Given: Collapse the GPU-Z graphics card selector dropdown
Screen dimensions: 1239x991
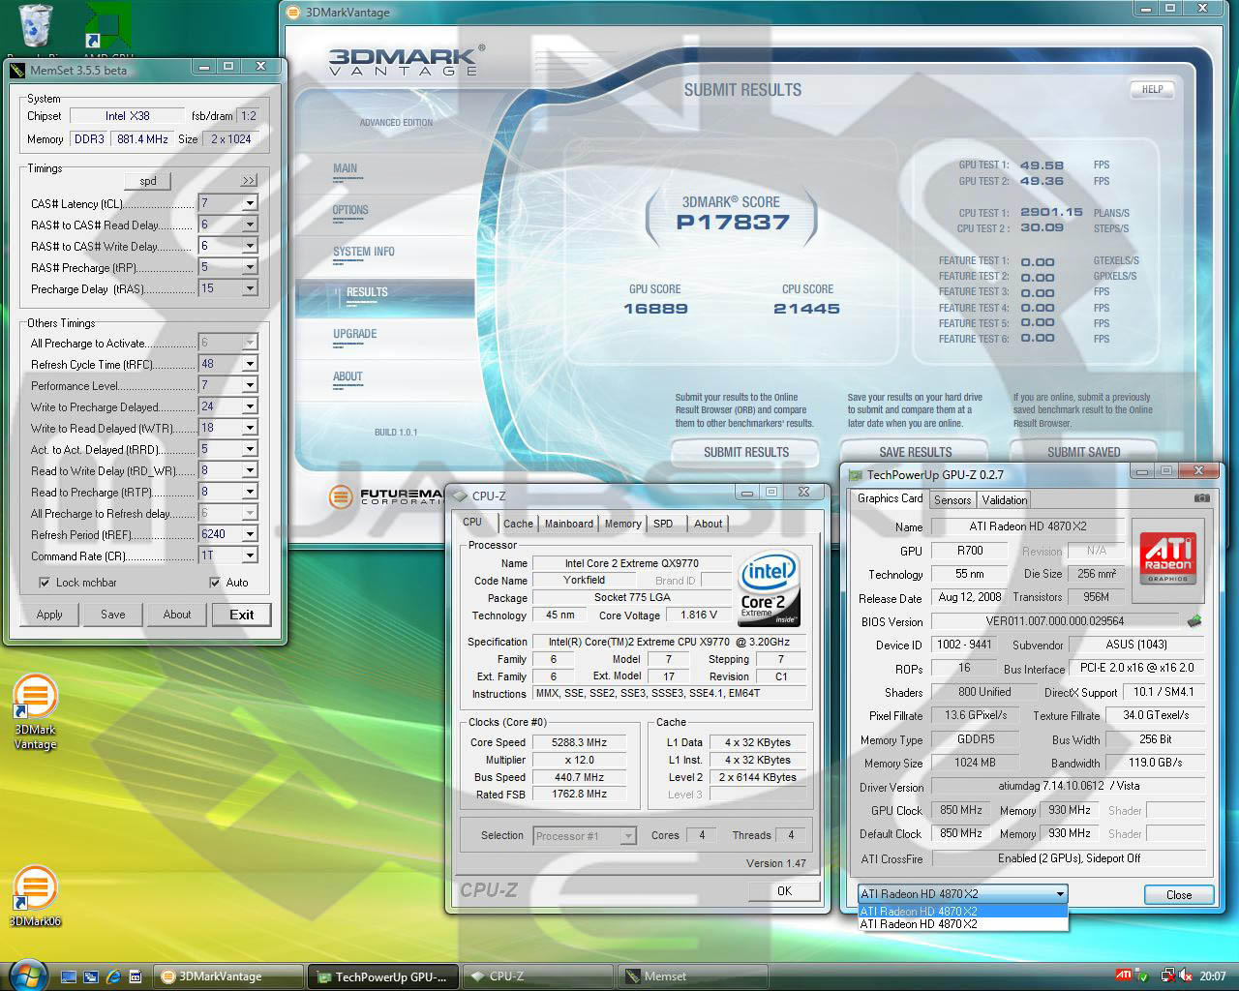Looking at the screenshot, I should pos(1060,894).
